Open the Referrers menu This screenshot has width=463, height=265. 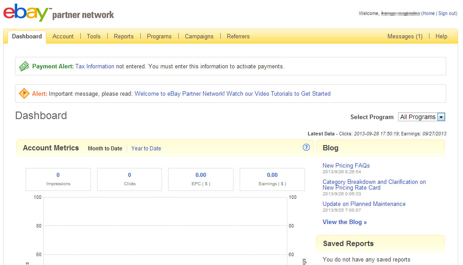(238, 36)
